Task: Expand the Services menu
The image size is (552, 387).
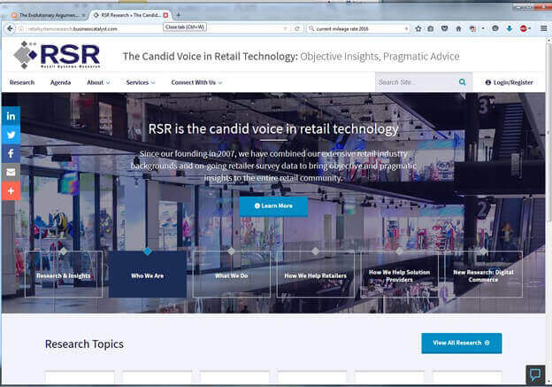Action: (141, 82)
